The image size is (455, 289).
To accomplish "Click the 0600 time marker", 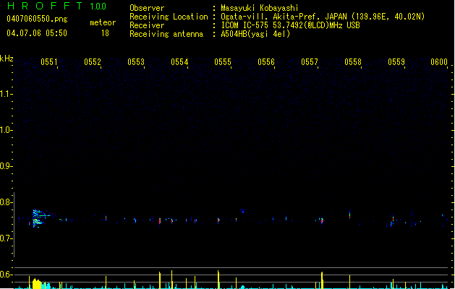I will click(439, 62).
